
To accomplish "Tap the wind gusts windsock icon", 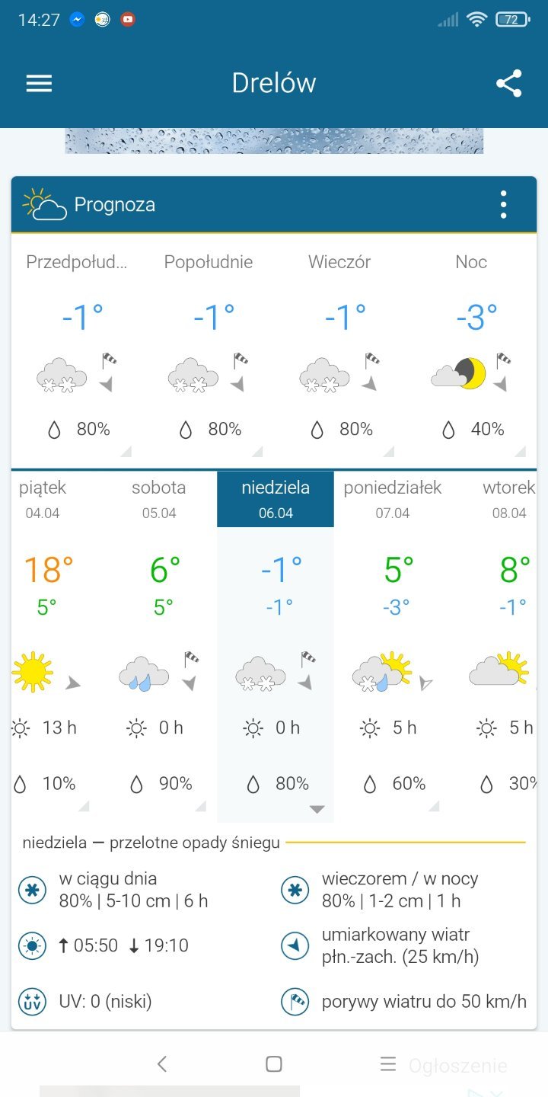I will [x=295, y=1001].
